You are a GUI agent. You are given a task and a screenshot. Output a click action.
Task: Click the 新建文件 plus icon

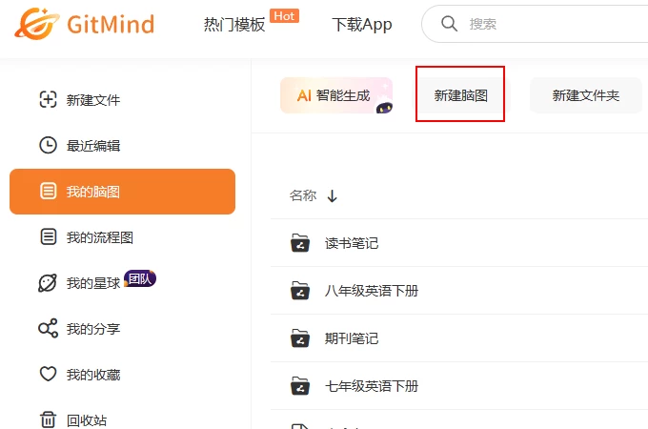[x=48, y=99]
